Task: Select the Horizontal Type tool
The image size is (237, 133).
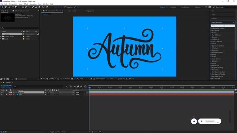Action: [29, 7]
